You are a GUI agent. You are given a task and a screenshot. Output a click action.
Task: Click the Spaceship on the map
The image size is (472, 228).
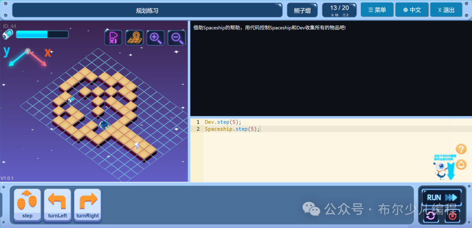(x=104, y=124)
